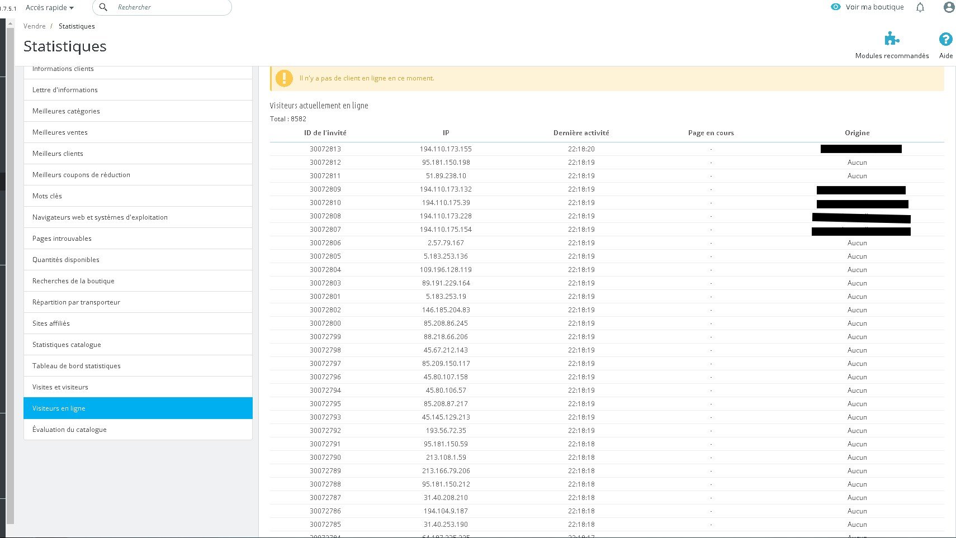
Task: Open the Voir ma boutique link
Action: 874,7
